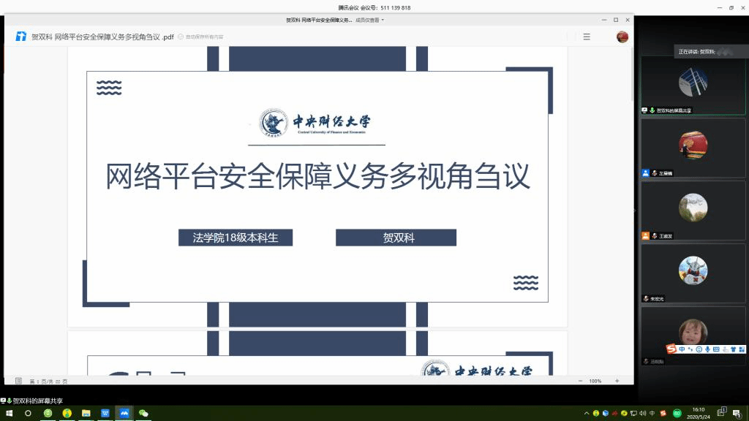This screenshot has width=749, height=421.
Task: Click the zoom out minus button
Action: coord(579,381)
